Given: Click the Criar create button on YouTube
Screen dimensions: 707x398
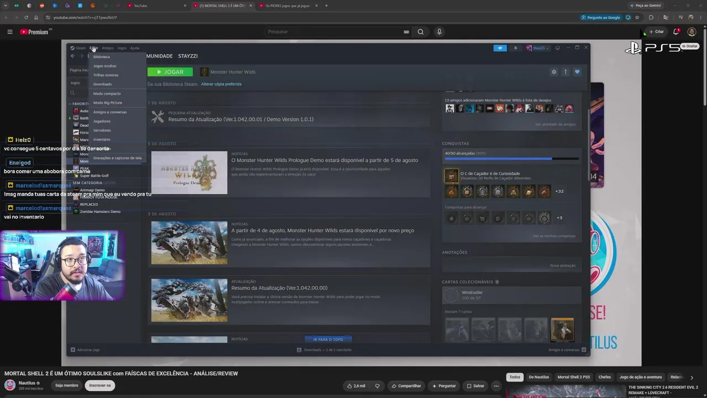Looking at the screenshot, I should [x=656, y=32].
